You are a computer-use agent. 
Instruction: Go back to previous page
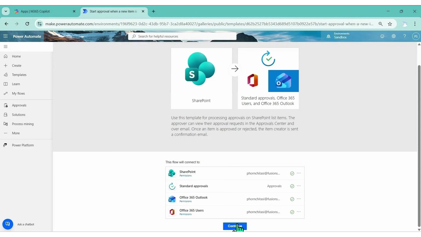point(7,24)
